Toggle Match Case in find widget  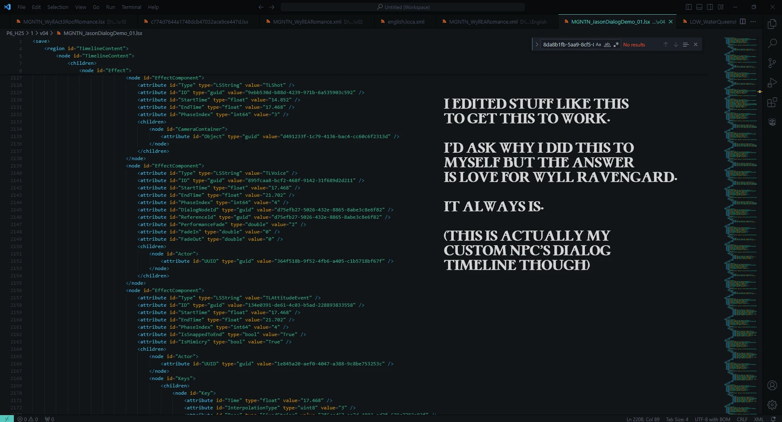point(598,45)
